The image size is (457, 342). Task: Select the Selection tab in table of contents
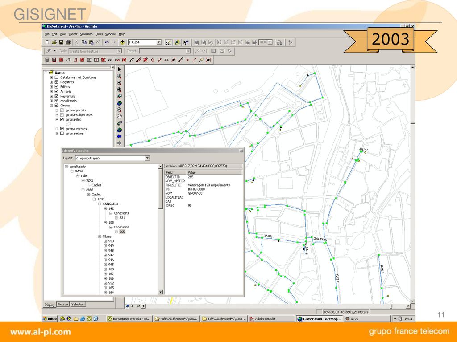point(78,304)
